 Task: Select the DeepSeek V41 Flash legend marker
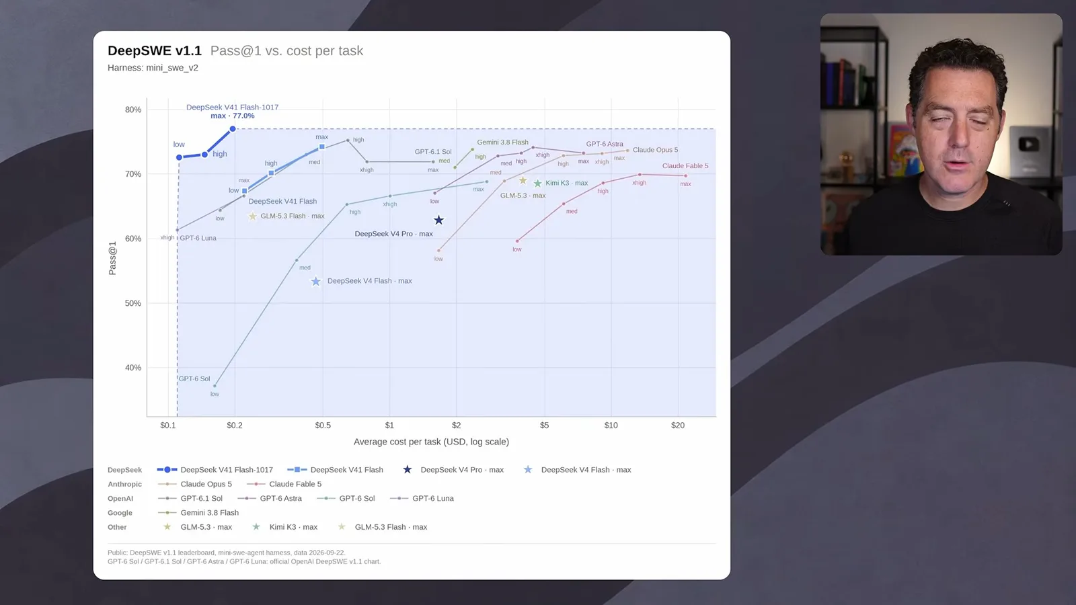click(297, 470)
